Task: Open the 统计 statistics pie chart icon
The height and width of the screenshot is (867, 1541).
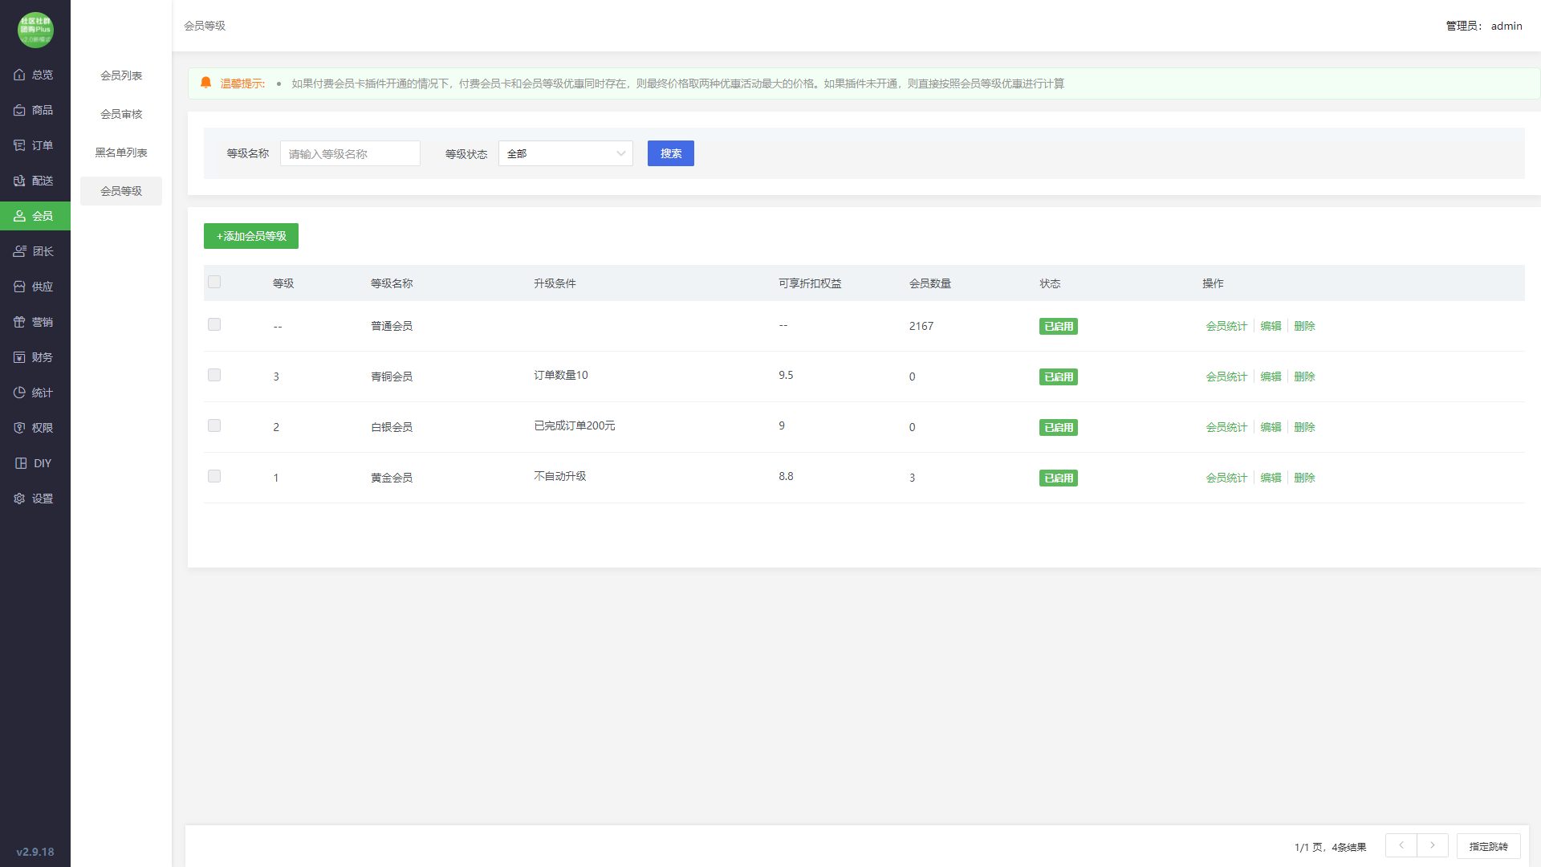Action: 19,393
